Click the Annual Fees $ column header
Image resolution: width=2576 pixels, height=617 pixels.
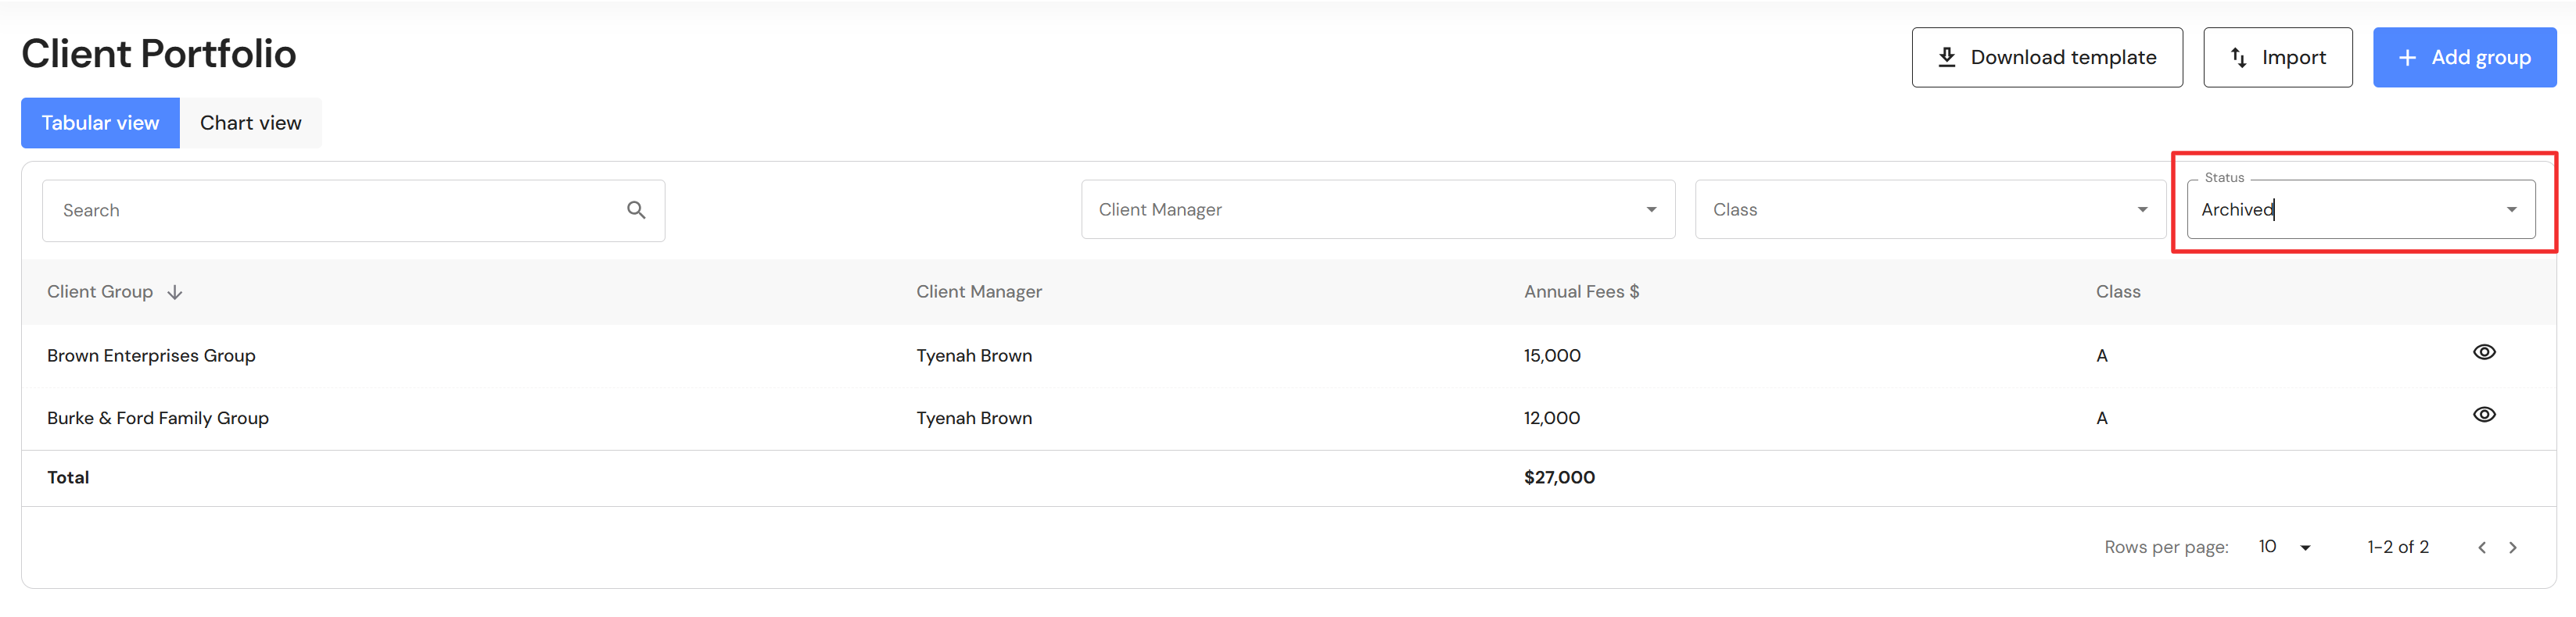click(1581, 291)
